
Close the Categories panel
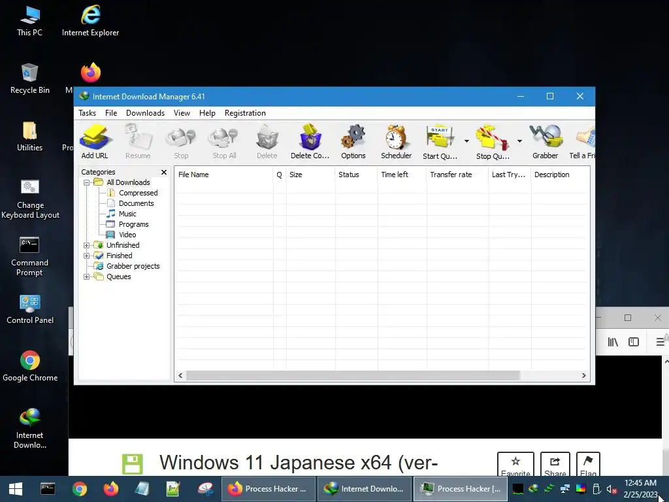pos(164,172)
